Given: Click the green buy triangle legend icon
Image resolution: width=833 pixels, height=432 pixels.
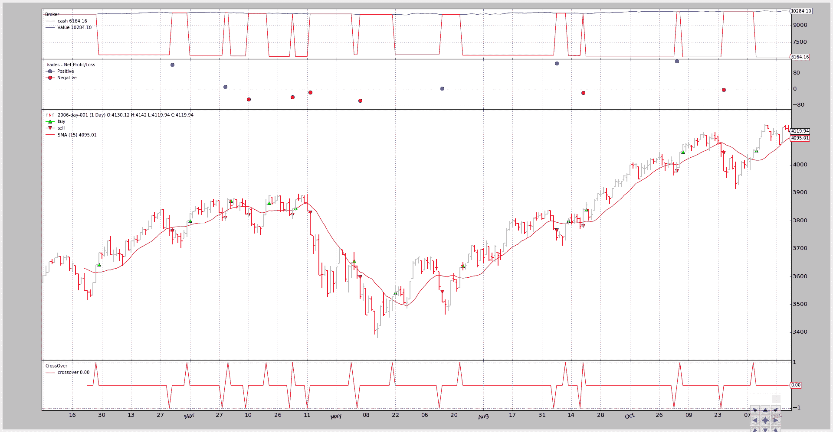Looking at the screenshot, I should click(50, 122).
